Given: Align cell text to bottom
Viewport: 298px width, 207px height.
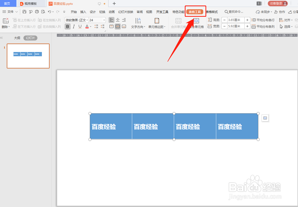Looking at the screenshot, I should (124, 26).
